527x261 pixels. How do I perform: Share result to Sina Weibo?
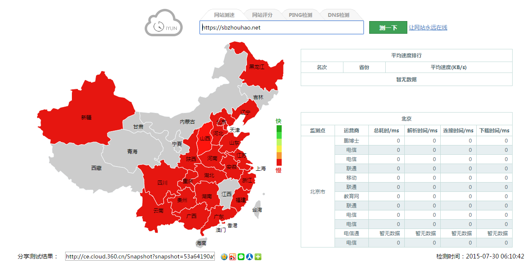pyautogui.click(x=233, y=256)
